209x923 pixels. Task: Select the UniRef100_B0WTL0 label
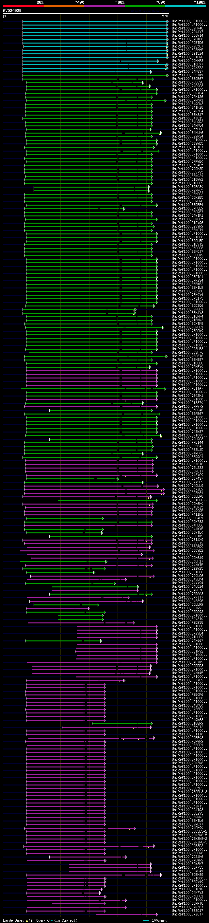(187, 532)
